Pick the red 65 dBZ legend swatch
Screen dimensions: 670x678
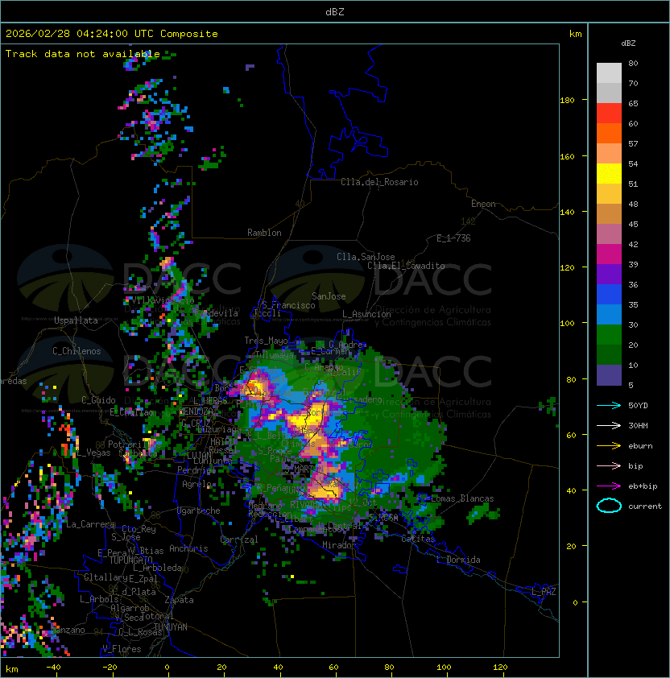[x=609, y=114]
